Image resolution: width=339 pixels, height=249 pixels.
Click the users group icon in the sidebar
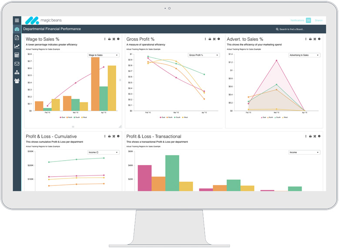pyautogui.click(x=17, y=81)
